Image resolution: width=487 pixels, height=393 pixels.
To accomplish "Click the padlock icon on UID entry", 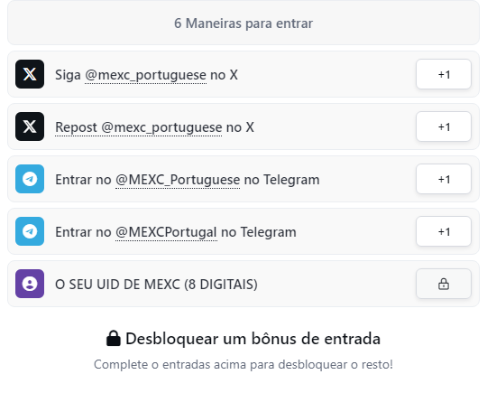I will pos(444,284).
